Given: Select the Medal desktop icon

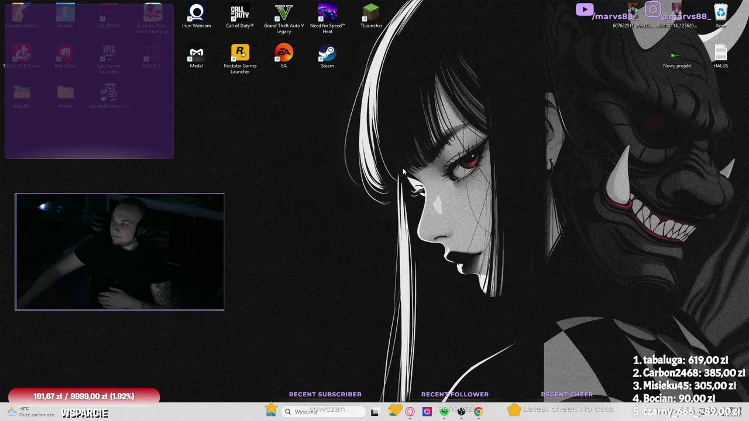Looking at the screenshot, I should tap(196, 57).
